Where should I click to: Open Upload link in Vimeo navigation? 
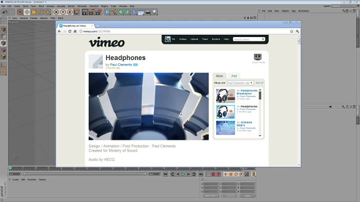coord(194,39)
